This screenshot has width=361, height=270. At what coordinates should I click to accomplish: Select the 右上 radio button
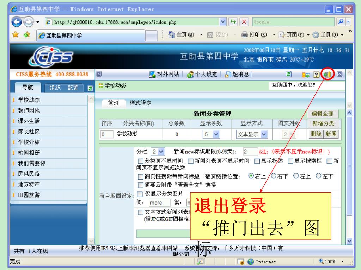tap(251, 176)
